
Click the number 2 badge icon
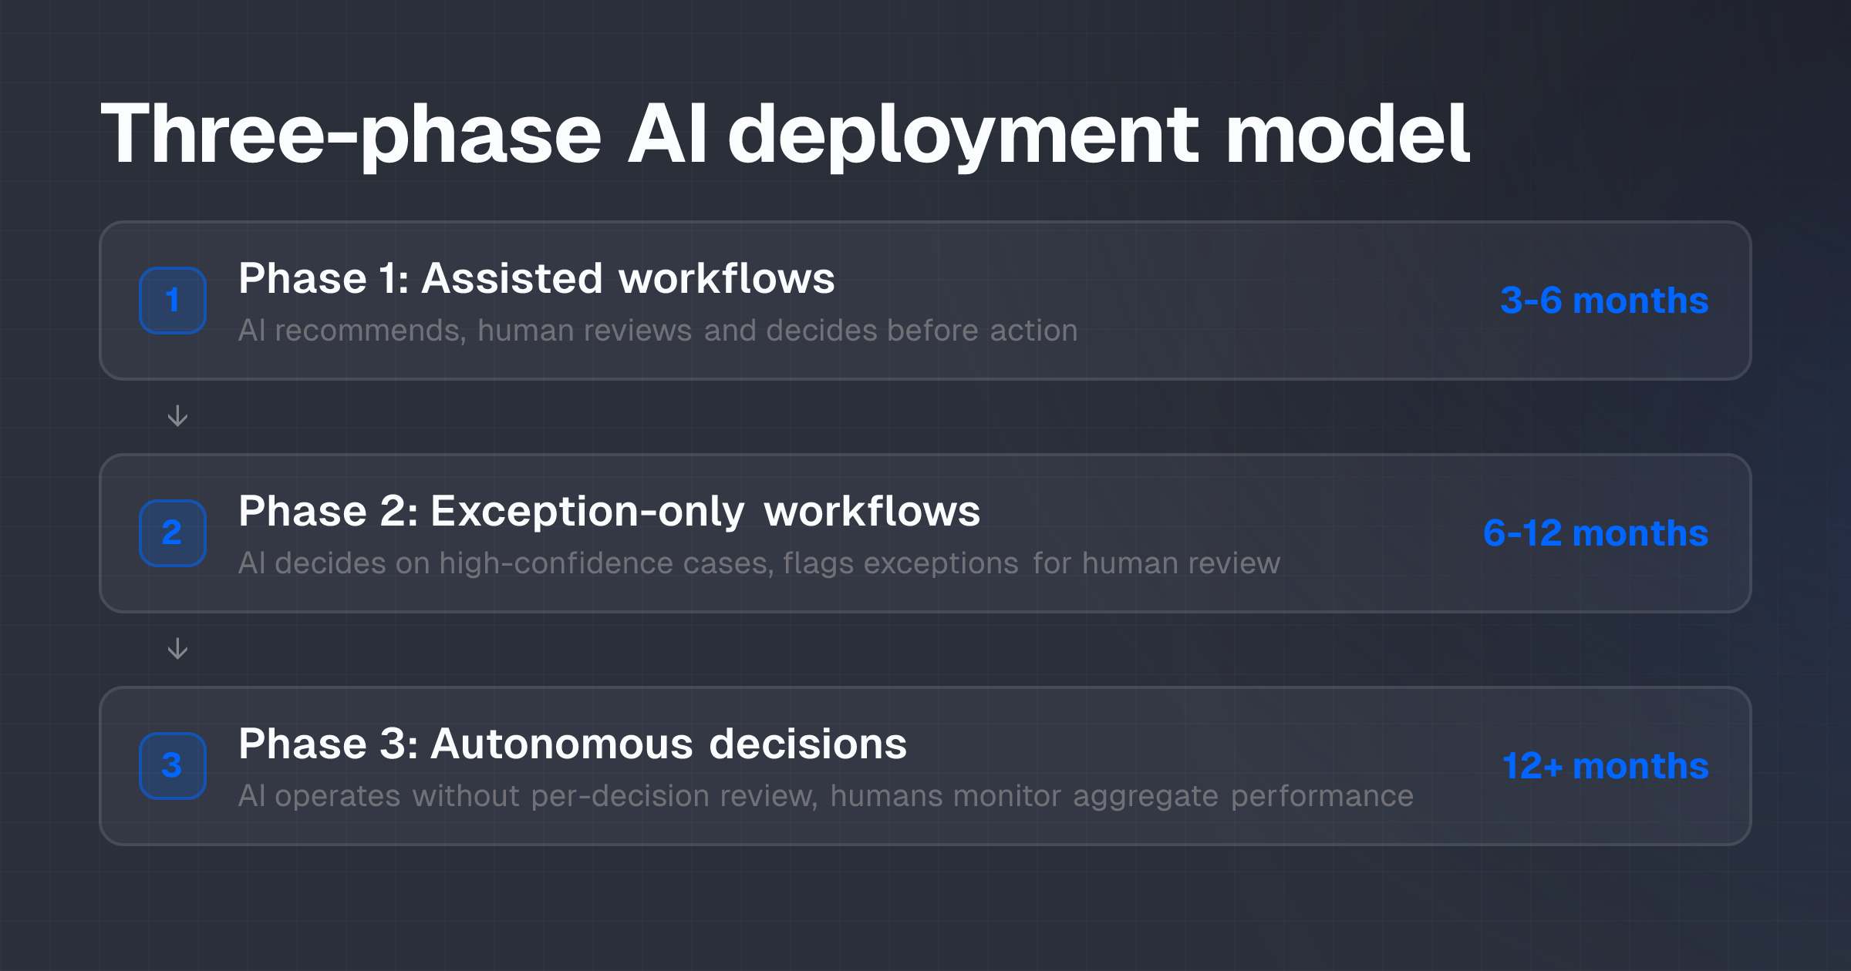click(173, 533)
